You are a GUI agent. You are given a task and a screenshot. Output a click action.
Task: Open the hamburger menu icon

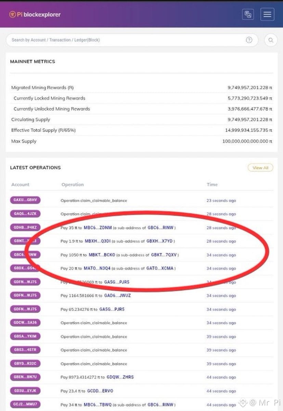click(x=267, y=14)
